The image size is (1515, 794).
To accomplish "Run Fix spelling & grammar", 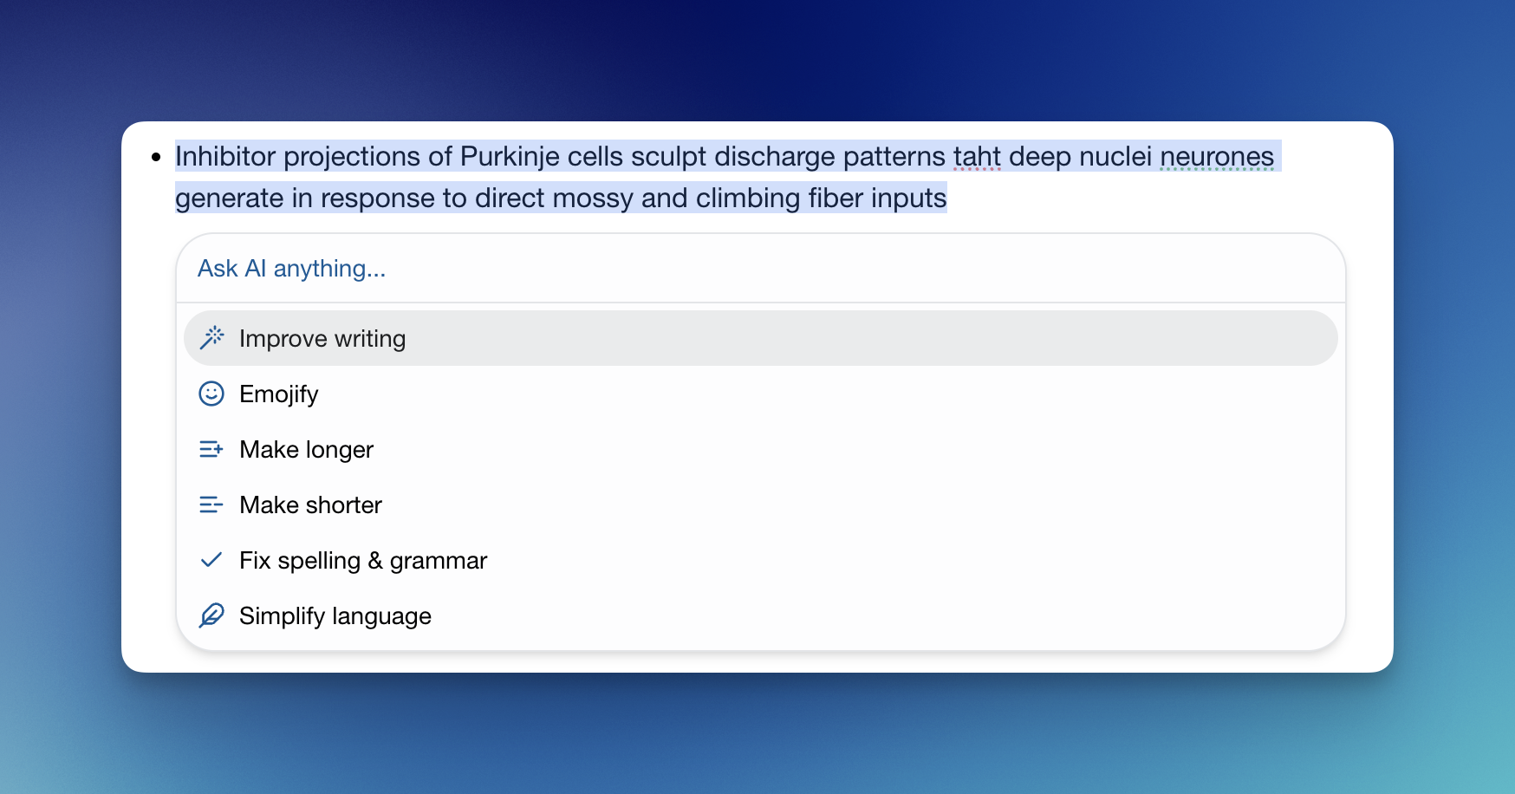I will (363, 560).
